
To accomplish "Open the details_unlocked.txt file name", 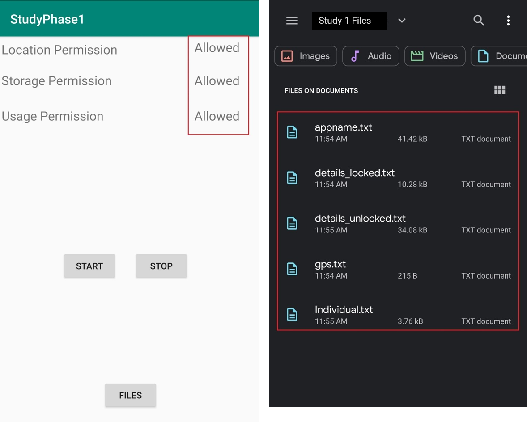I will 360,219.
